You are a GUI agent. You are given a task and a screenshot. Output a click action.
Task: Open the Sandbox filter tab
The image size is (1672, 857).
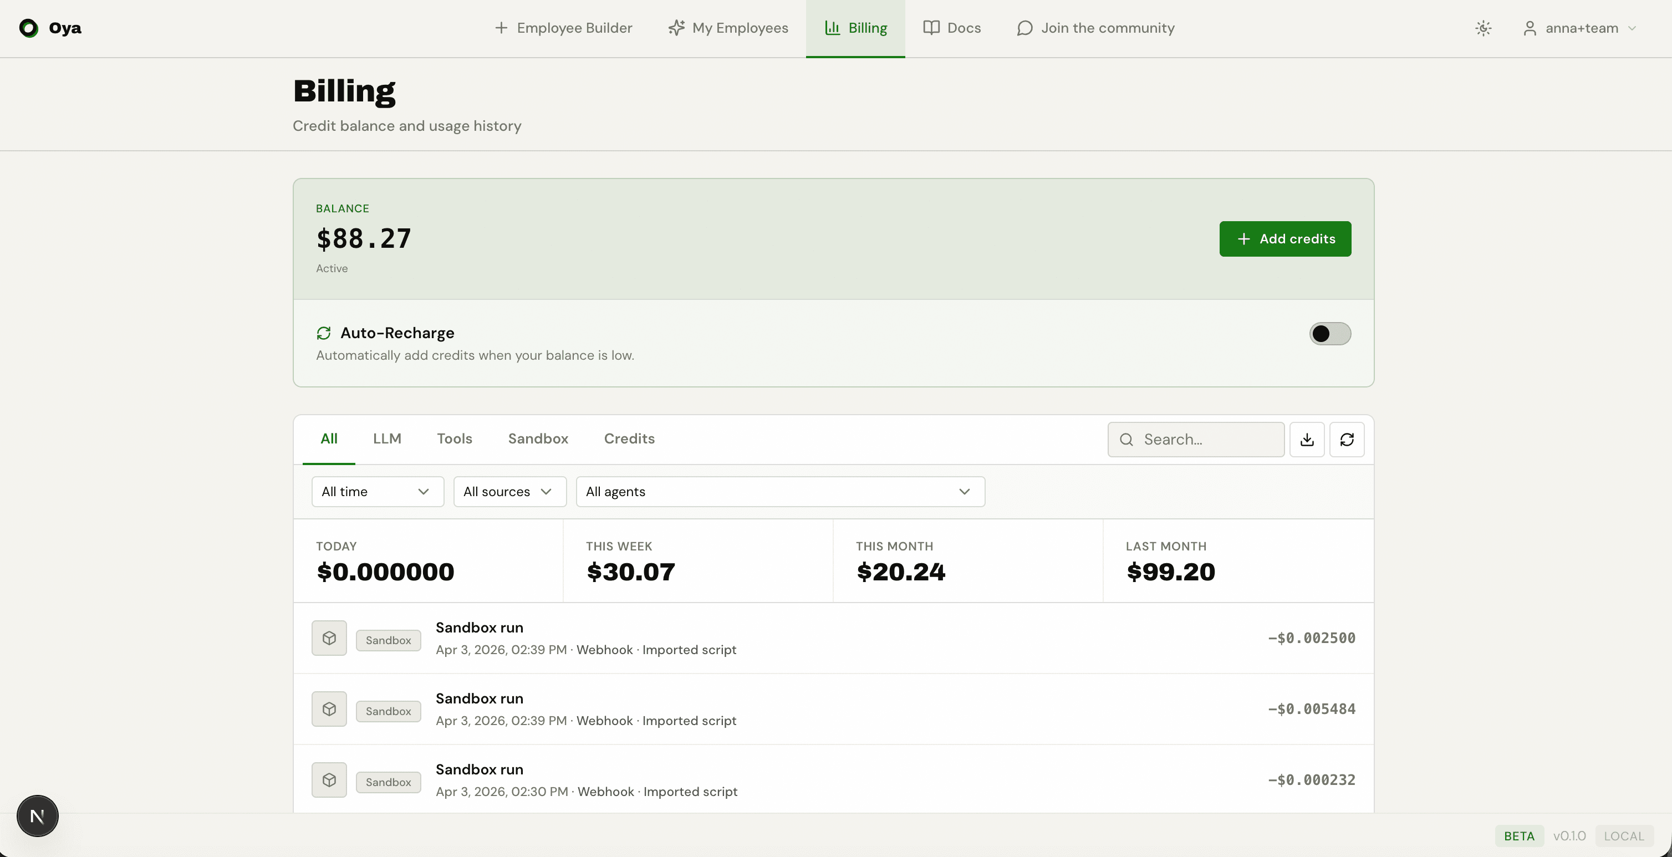point(537,439)
